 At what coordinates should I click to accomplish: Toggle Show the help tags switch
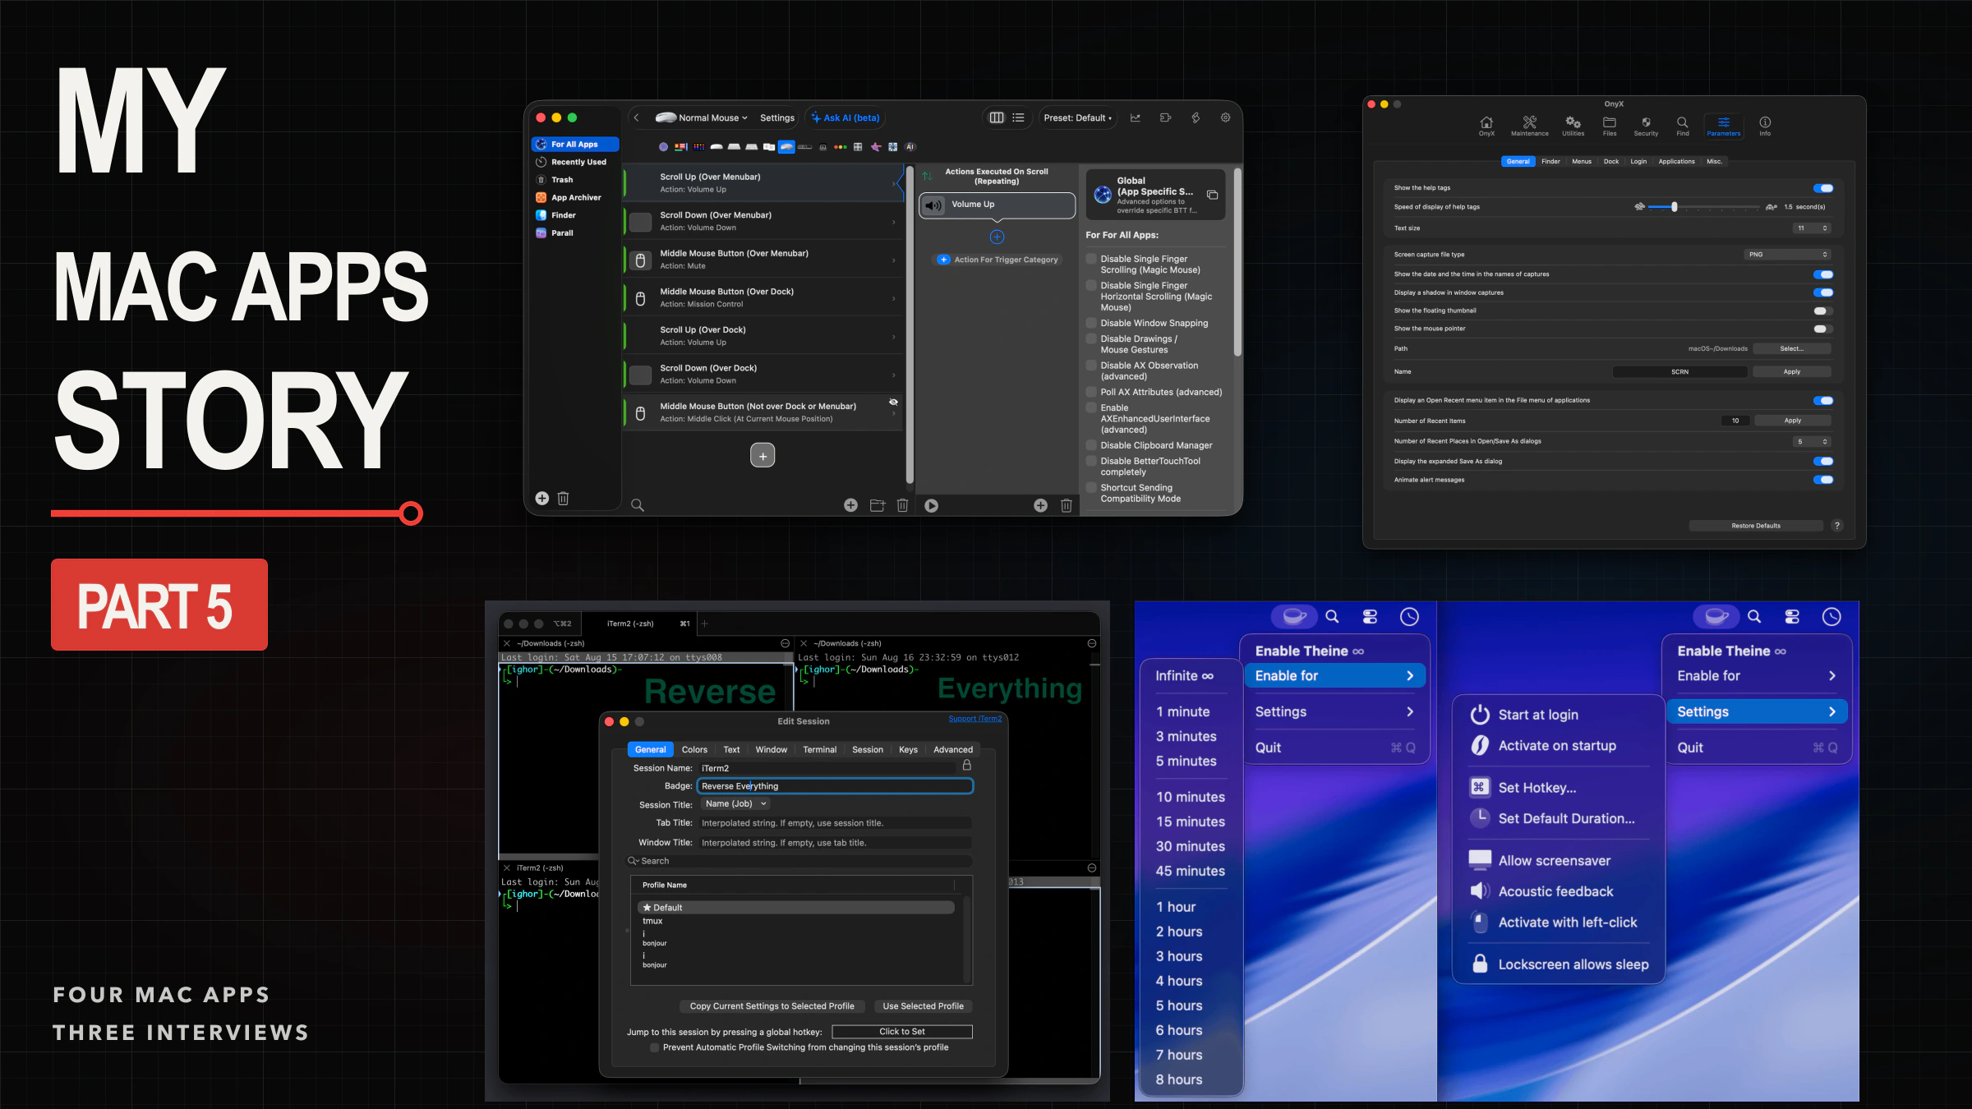click(x=1823, y=188)
